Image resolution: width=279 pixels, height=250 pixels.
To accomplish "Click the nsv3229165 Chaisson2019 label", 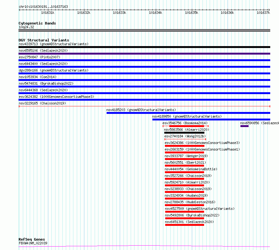I will pyautogui.click(x=42, y=103).
